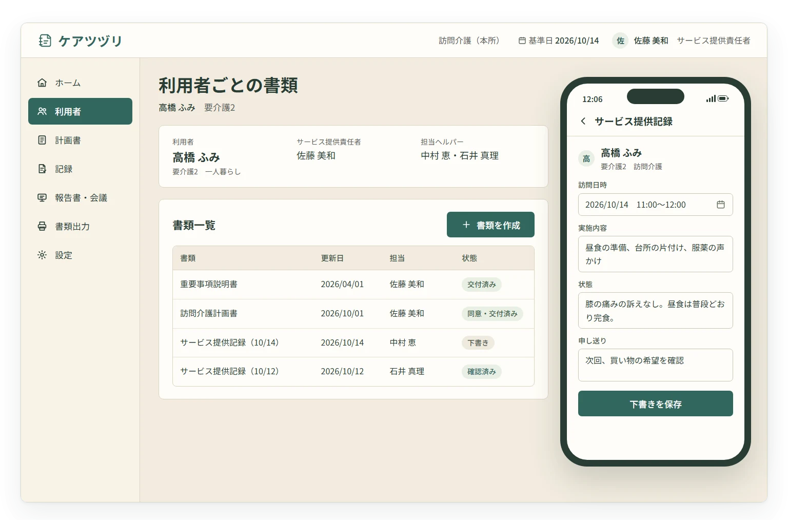Click 中村 恵・石井 真理 helper names
Viewport: 788px width, 525px height.
click(460, 156)
